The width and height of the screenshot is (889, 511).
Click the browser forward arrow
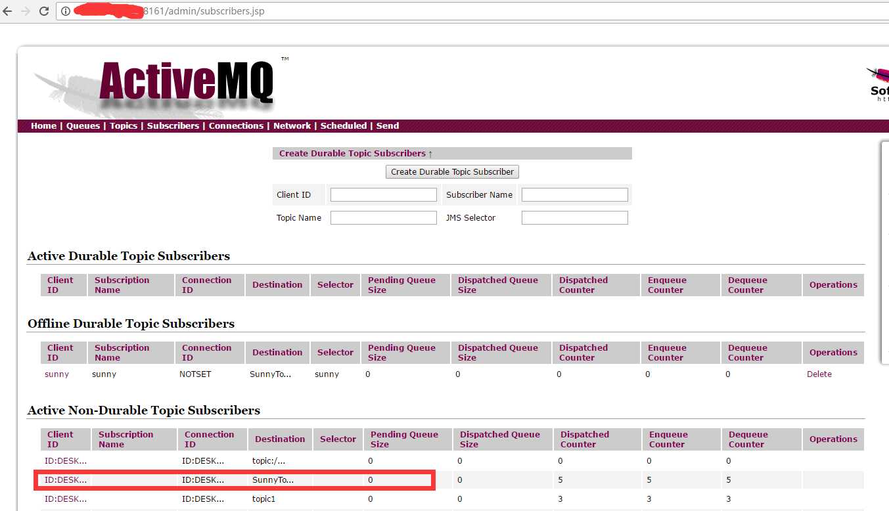coord(26,11)
